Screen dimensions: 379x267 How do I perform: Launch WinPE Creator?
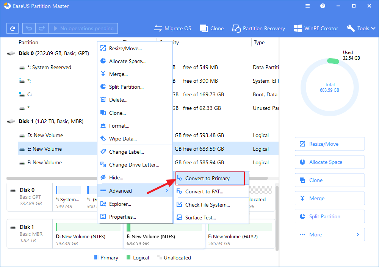point(316,28)
